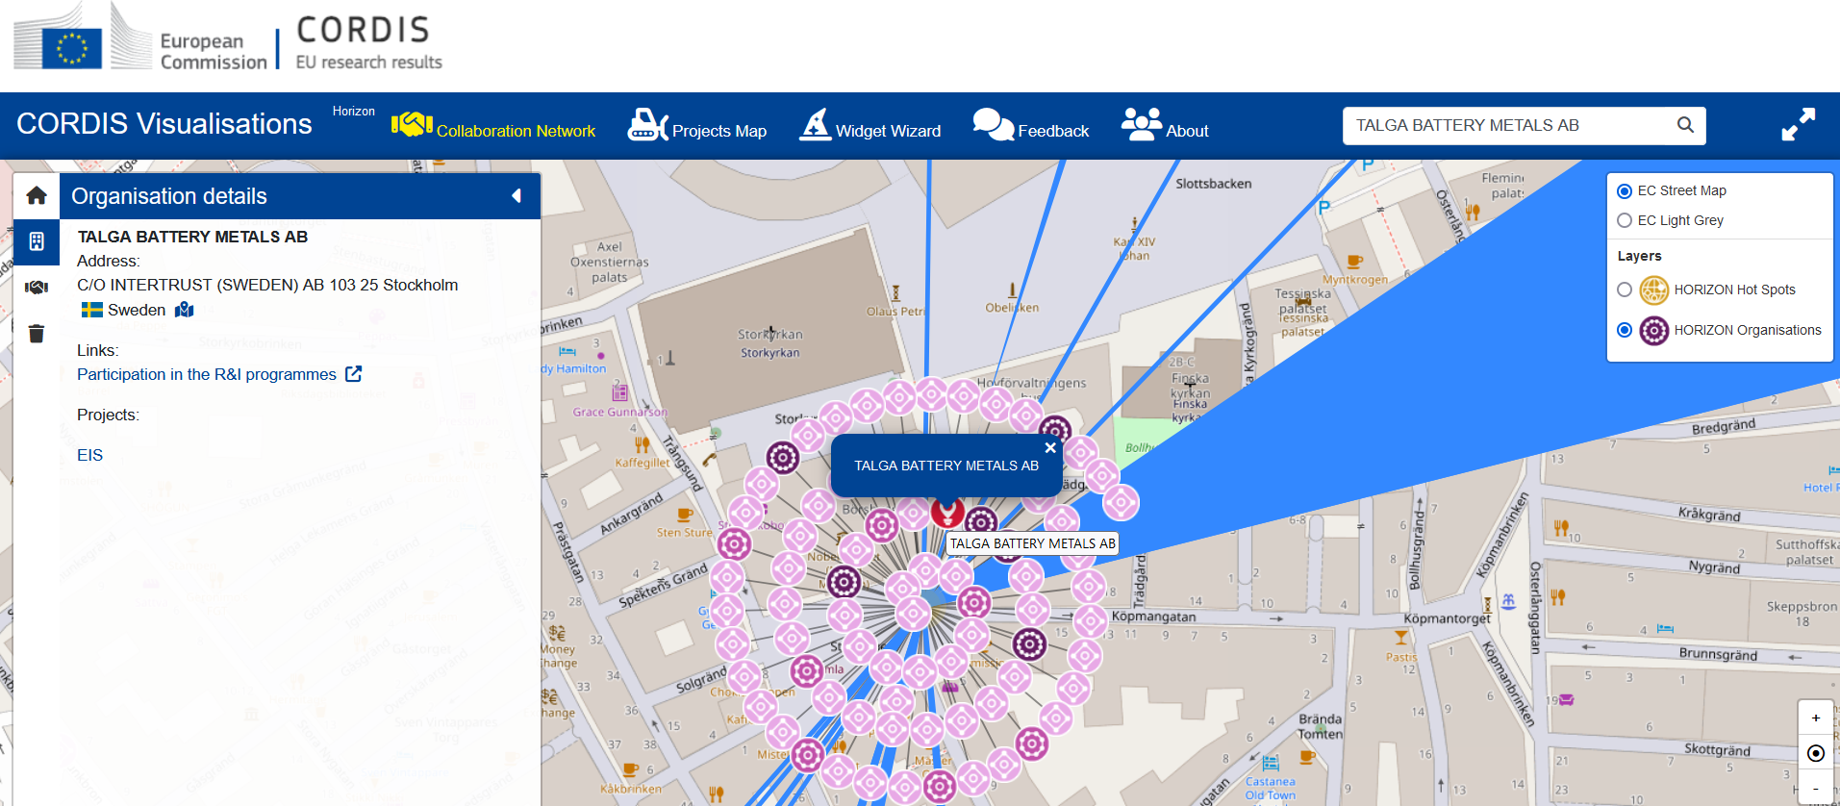Click the Sweden flag icon

pyautogui.click(x=92, y=310)
